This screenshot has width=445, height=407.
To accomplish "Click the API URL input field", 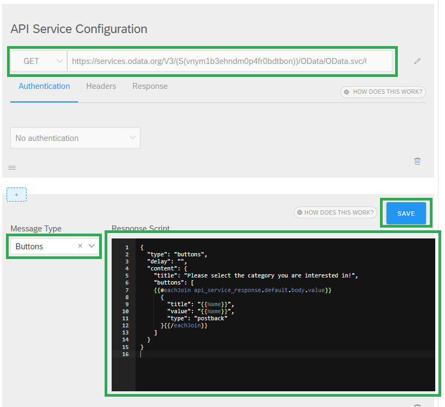I will click(230, 61).
